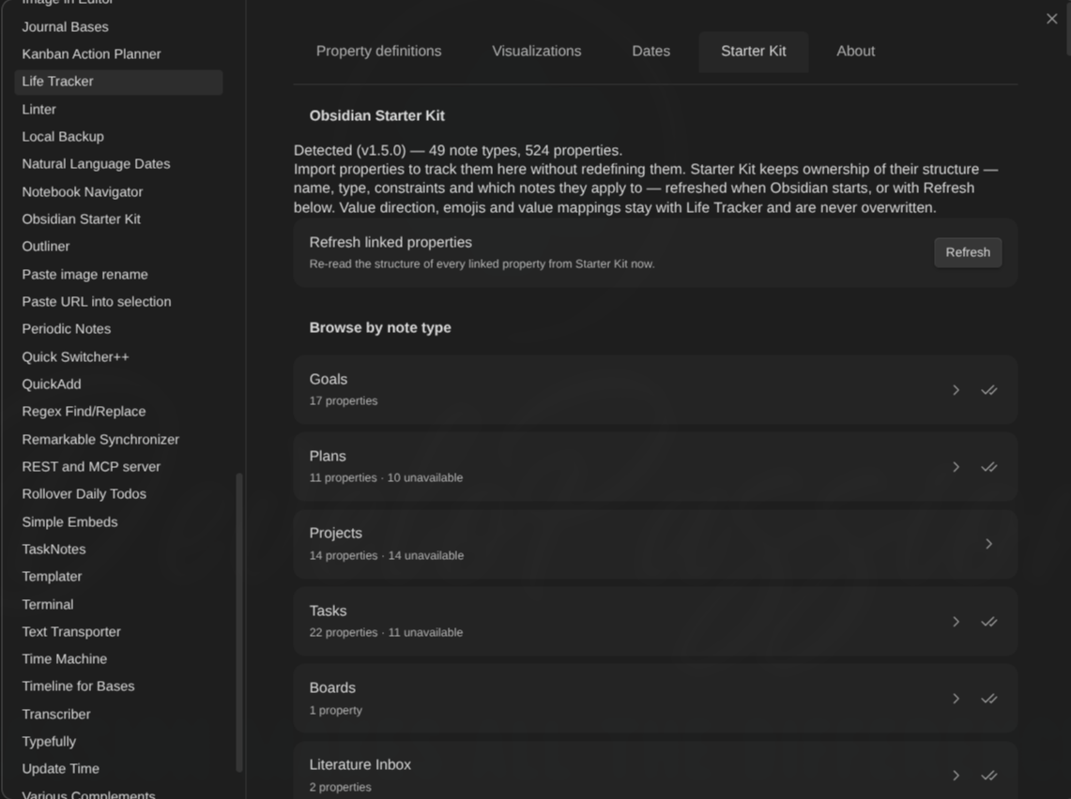Close the settings dialog with X
Image resolution: width=1071 pixels, height=799 pixels.
[1051, 19]
